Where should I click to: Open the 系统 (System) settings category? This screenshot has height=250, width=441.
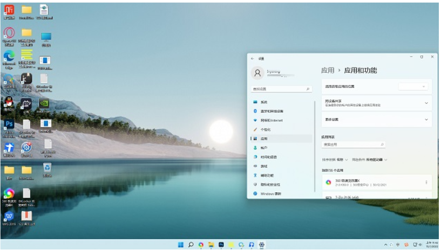tap(263, 102)
